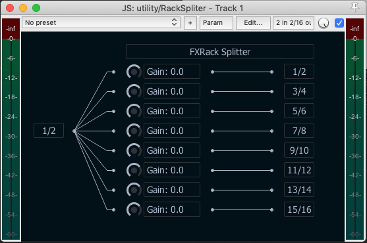Screen dimensions: 367x243
Task: Click the wet/dry mix knob in toolbar
Action: pos(324,23)
